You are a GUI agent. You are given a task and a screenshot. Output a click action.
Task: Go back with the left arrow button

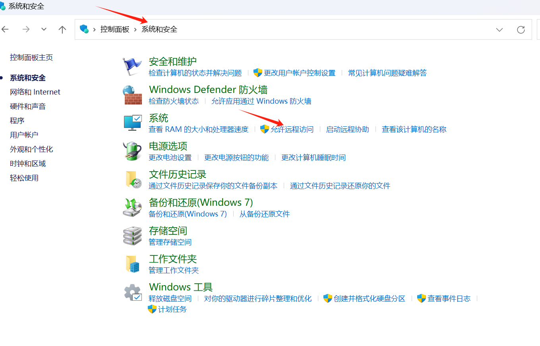5,29
